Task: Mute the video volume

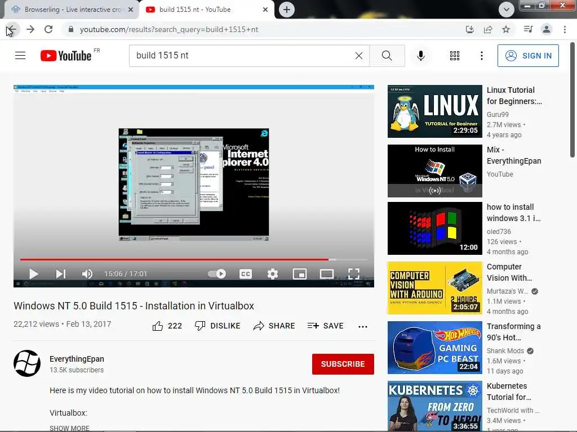Action: [x=87, y=274]
